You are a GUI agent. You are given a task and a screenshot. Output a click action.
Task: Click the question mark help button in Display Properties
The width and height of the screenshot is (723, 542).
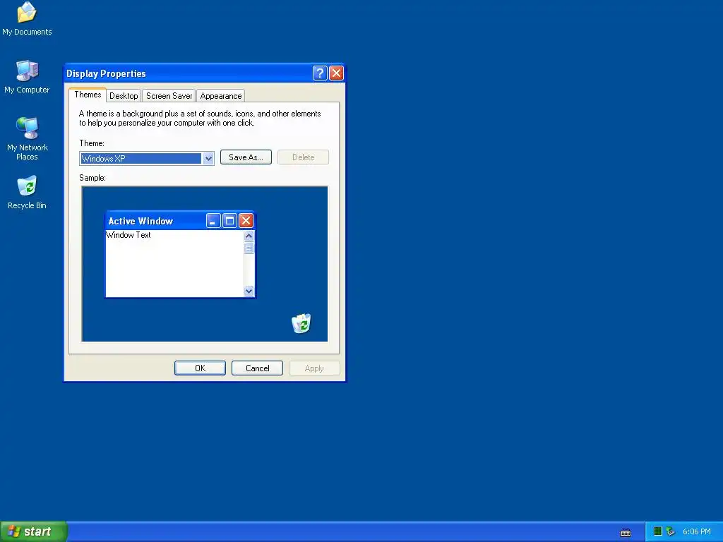click(x=320, y=73)
